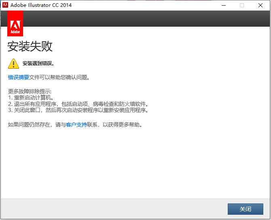271x220 pixels.
Task: Click step 3 about closing this window
Action: tap(78, 110)
